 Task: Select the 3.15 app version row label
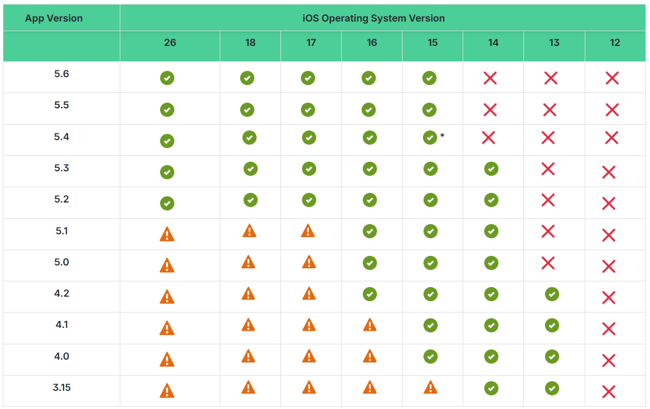click(x=62, y=387)
